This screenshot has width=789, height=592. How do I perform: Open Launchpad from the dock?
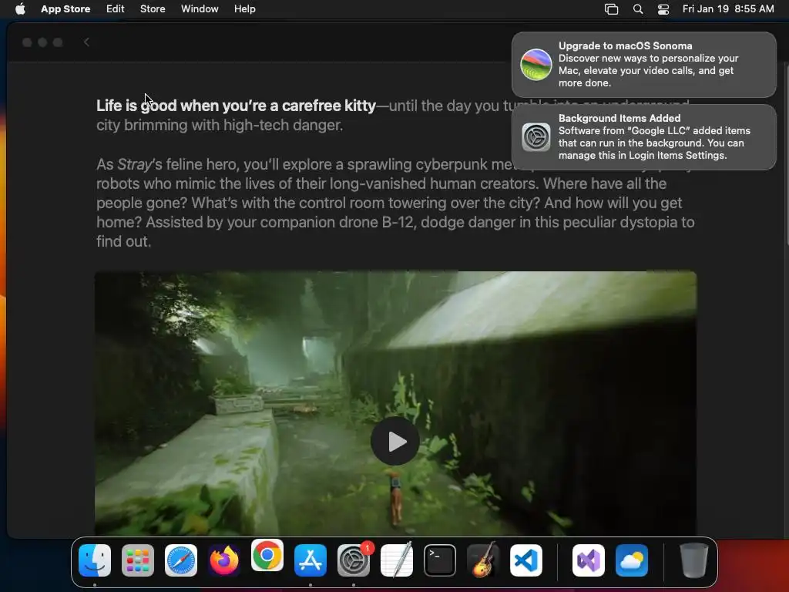(x=138, y=560)
